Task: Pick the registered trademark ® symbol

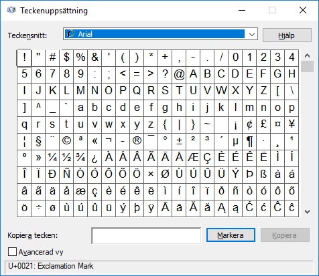Action: coord(137,142)
